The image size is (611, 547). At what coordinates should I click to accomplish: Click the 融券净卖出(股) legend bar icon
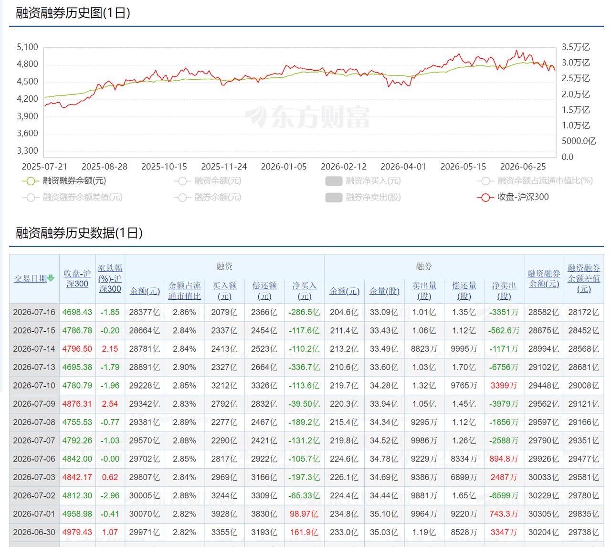(334, 197)
